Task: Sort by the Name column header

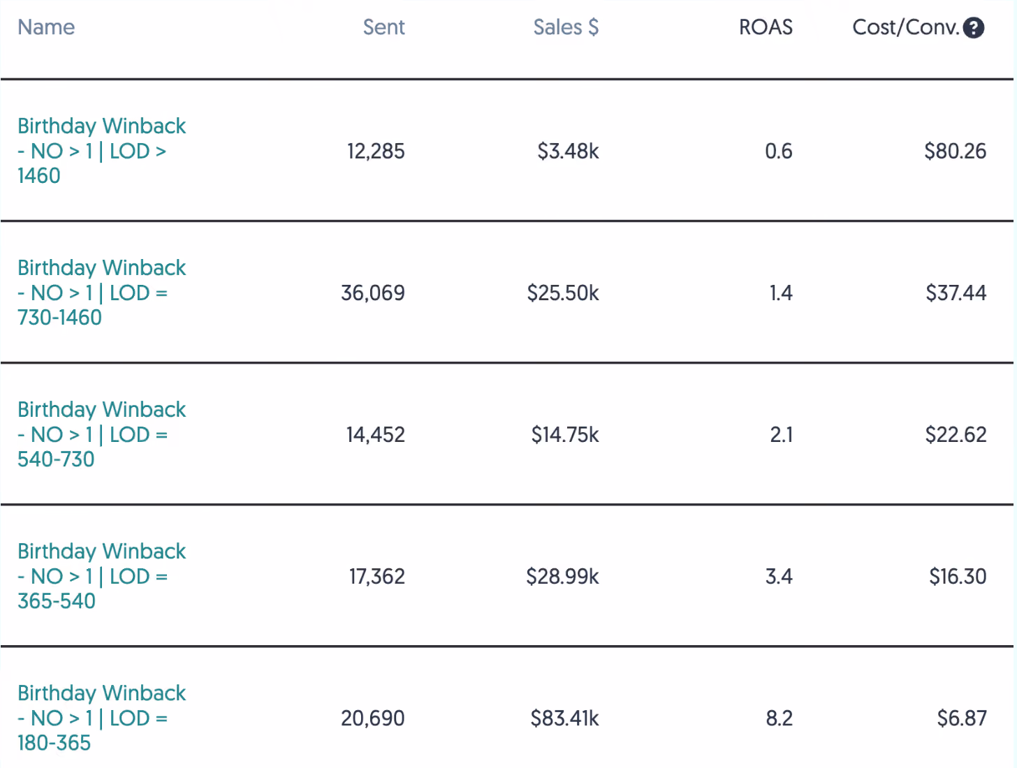Action: [x=46, y=27]
